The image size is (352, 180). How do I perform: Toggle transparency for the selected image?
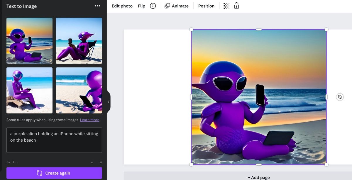226,6
